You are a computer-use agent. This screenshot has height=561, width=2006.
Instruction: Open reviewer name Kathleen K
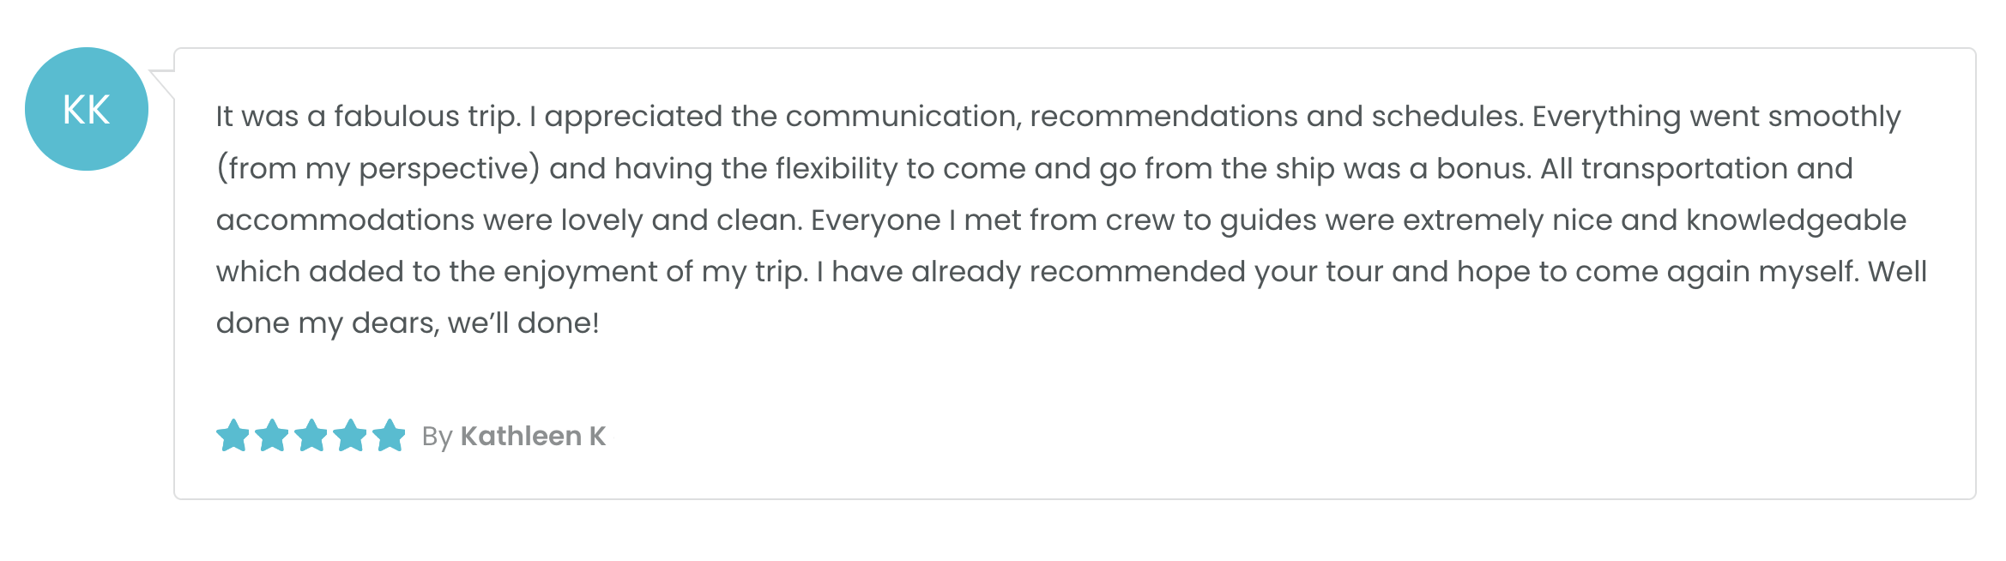click(533, 437)
